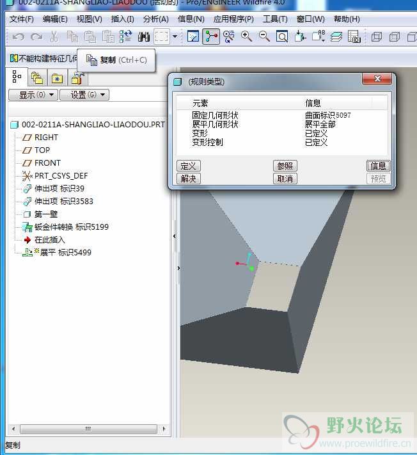
Task: Click the Undo arrow icon
Action: 19,37
